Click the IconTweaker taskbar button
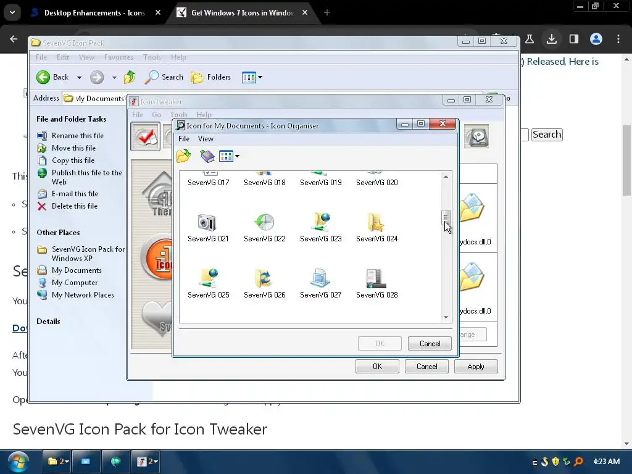The height and width of the screenshot is (474, 632). tap(146, 462)
